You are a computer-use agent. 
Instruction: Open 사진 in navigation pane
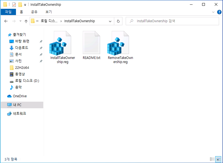[x=18, y=61]
